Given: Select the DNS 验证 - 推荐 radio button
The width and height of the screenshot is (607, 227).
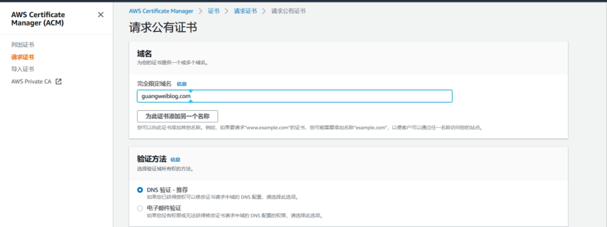Looking at the screenshot, I should (x=140, y=190).
